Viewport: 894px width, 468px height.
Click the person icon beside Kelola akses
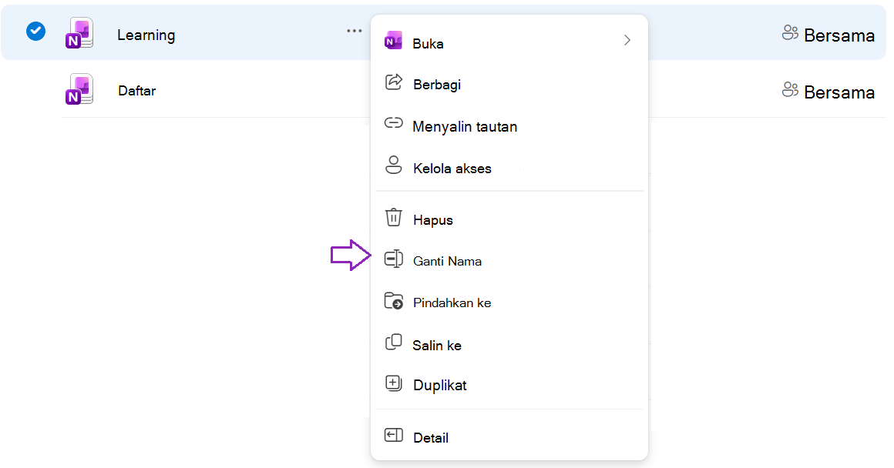click(x=393, y=165)
